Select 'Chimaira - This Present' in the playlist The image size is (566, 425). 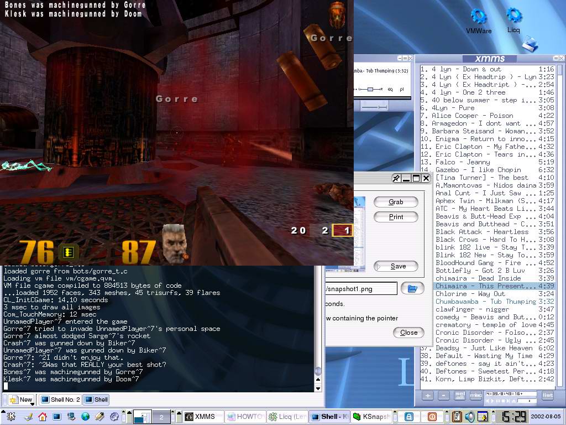pyautogui.click(x=494, y=286)
